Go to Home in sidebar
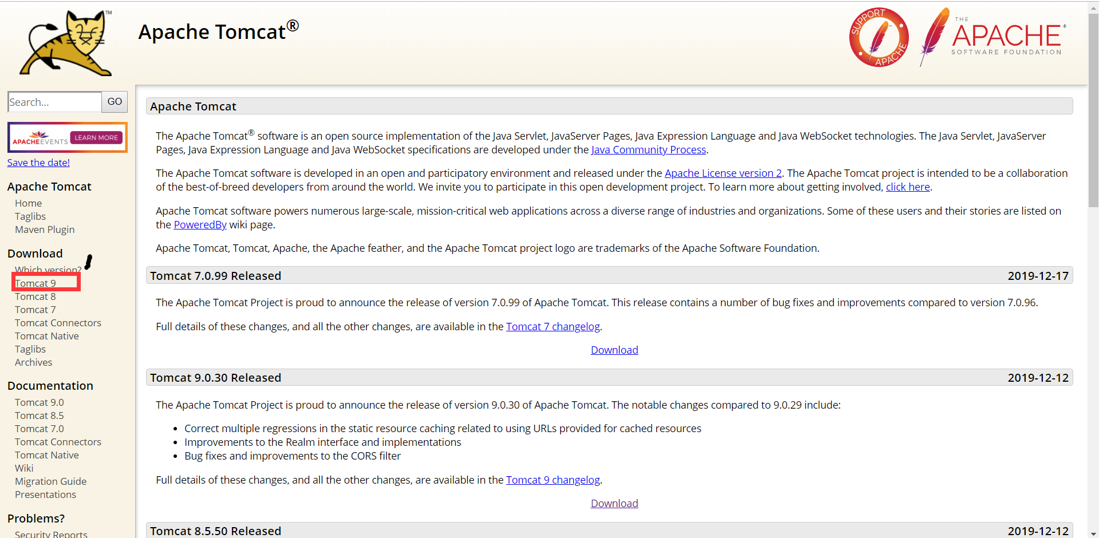The width and height of the screenshot is (1099, 538). coord(29,203)
